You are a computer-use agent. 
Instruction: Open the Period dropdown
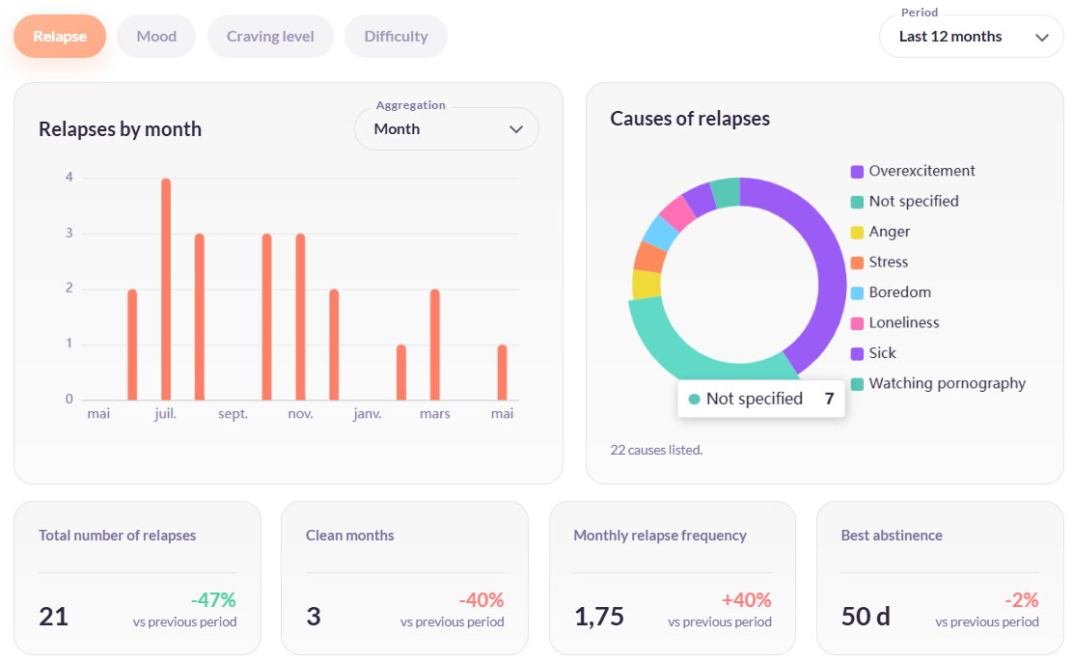click(971, 37)
